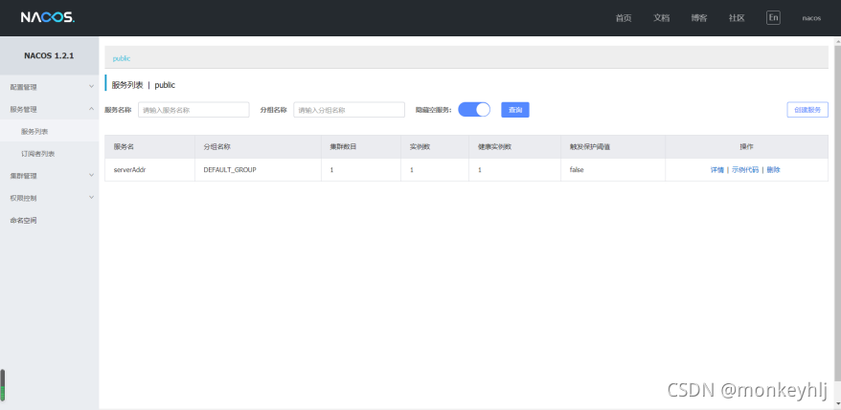The image size is (841, 410).
Task: Click the 健康实例数 column header
Action: pos(515,146)
